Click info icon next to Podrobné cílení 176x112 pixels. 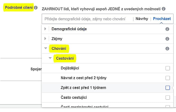(x=36, y=7)
